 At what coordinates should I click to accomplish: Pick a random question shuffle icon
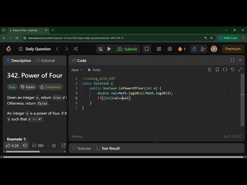coord(75,49)
